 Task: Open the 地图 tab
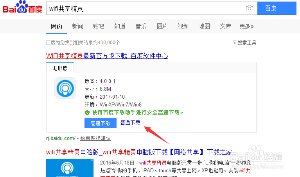204,26
